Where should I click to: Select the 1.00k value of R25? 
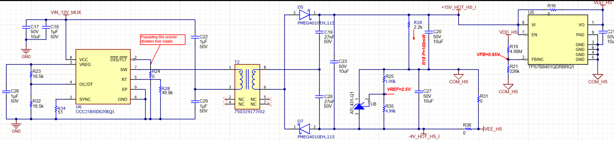[x=391, y=81]
